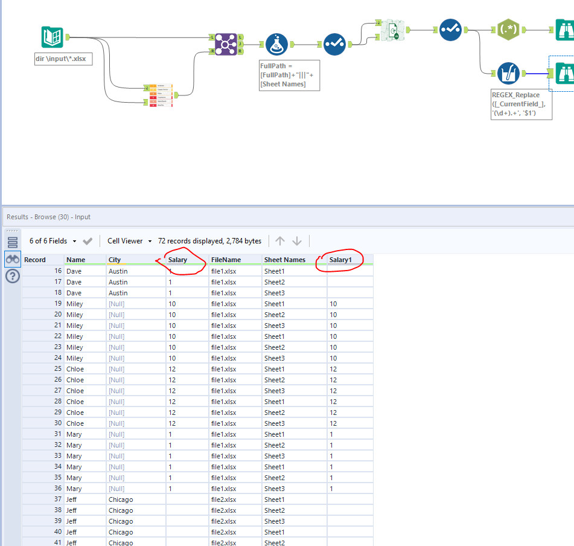
Task: Toggle the binoculars data view in results
Action: [13, 259]
